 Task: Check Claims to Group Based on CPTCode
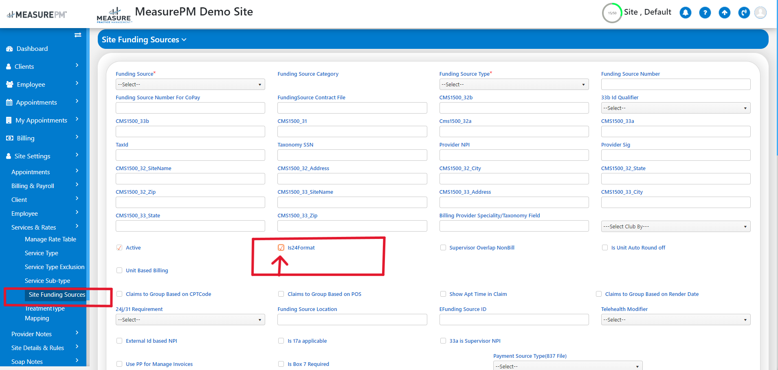click(119, 294)
